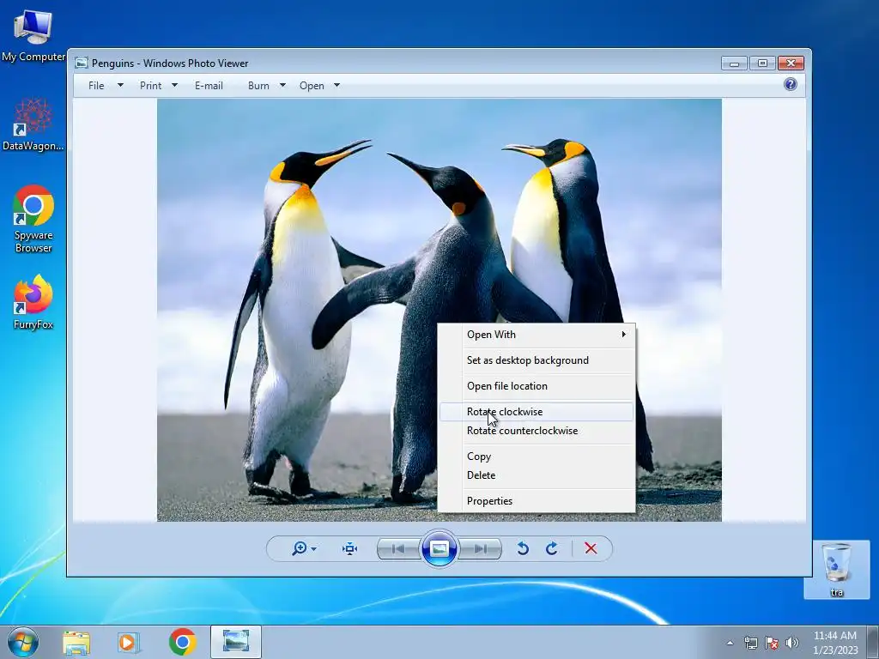Go to the previous photo
Viewport: 879px width, 659px height.
398,549
